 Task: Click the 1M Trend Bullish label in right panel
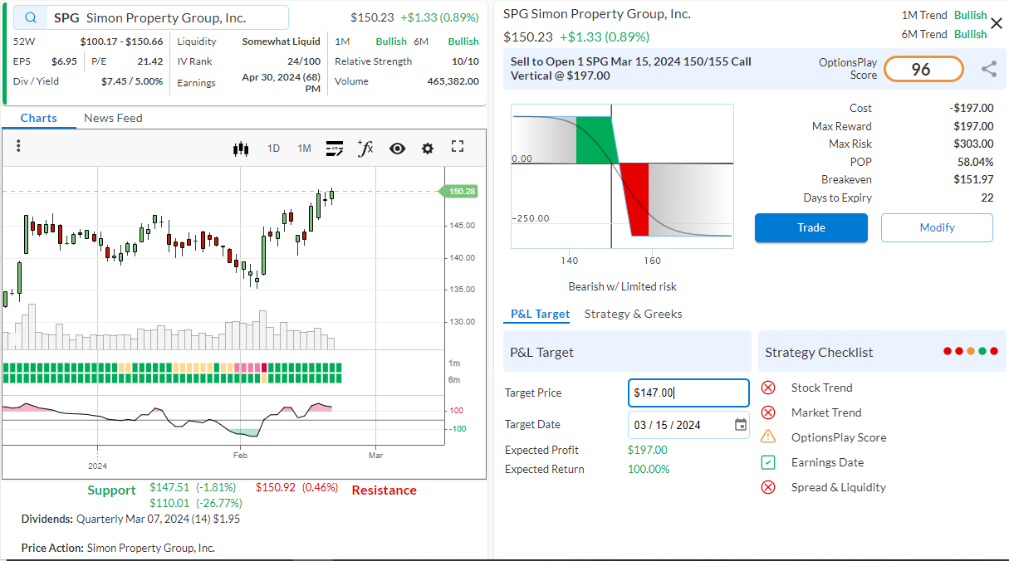(944, 15)
